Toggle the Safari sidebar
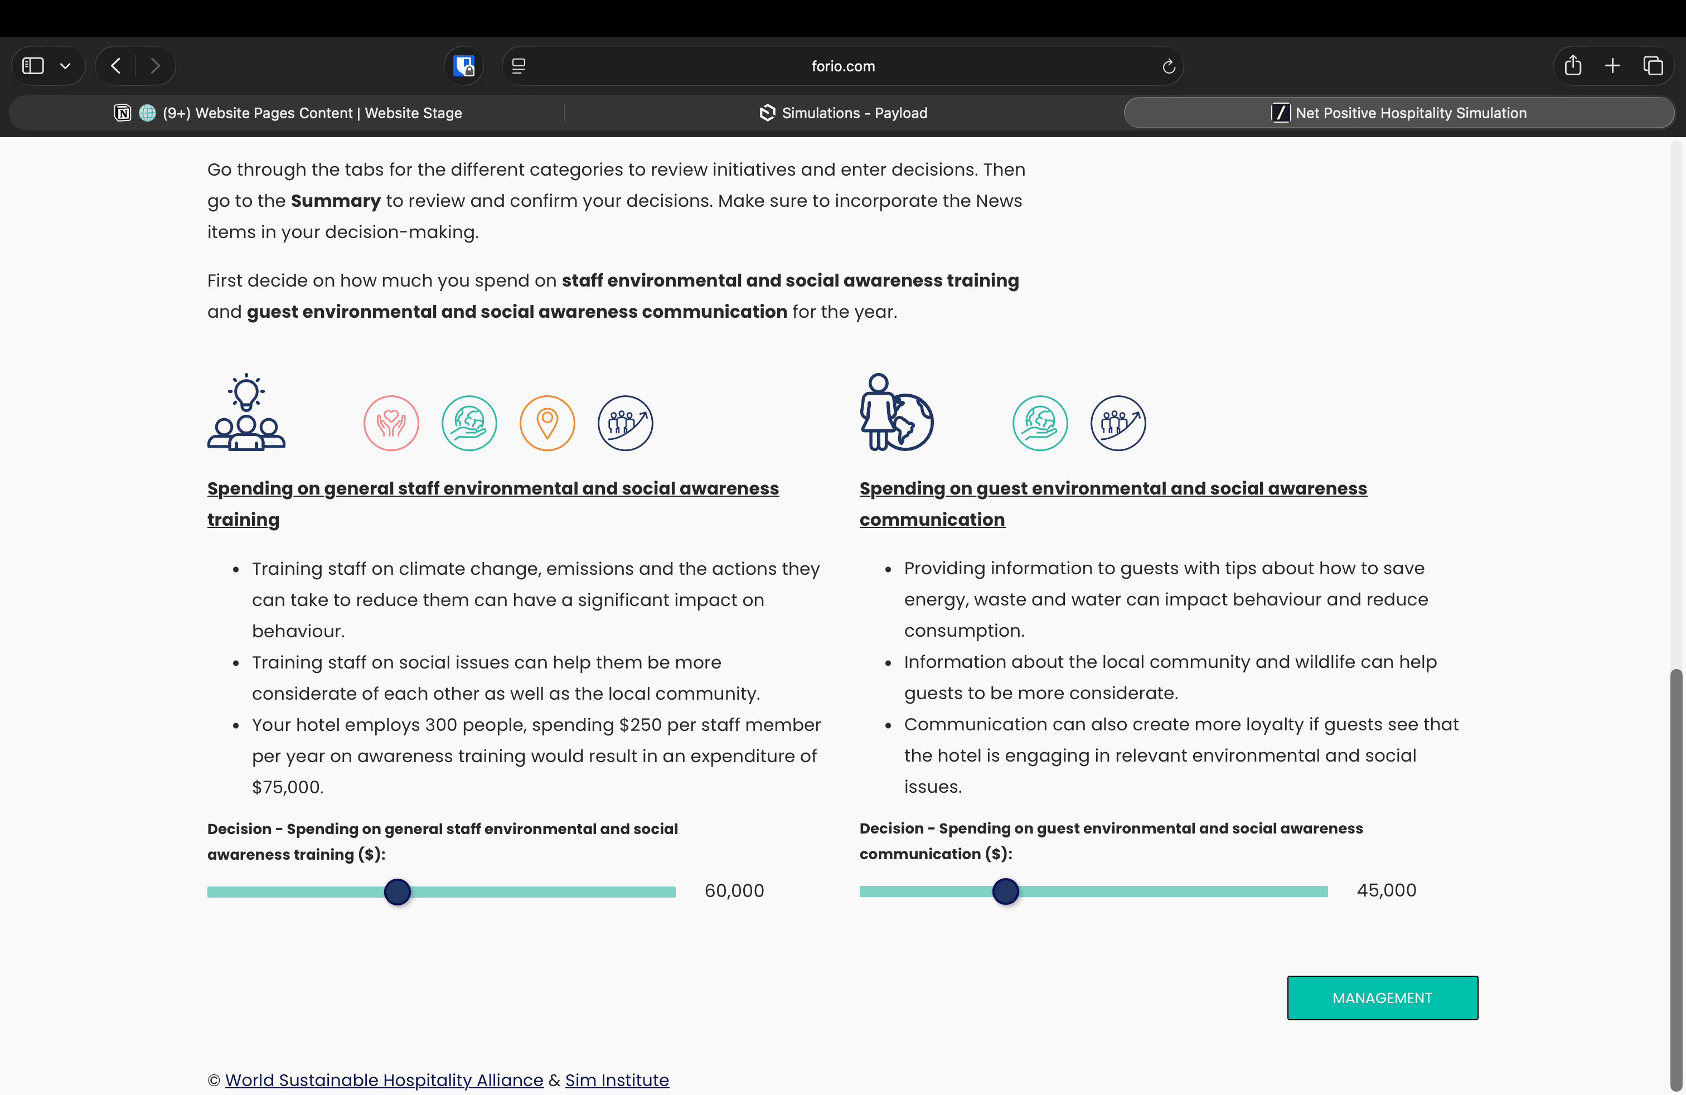 point(33,66)
